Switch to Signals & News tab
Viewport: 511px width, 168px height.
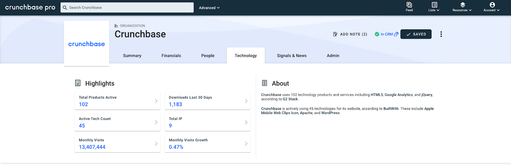[292, 56]
